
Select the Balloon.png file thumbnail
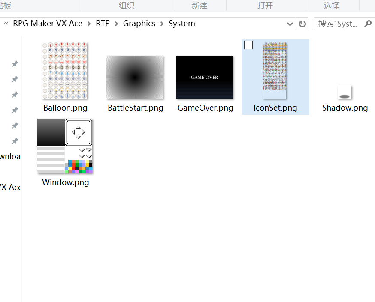coord(65,71)
